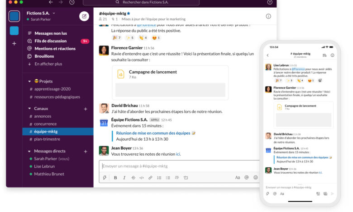Image resolution: width=353 pixels, height=212 pixels.
Task: Click the insert link icon
Action: click(x=150, y=178)
